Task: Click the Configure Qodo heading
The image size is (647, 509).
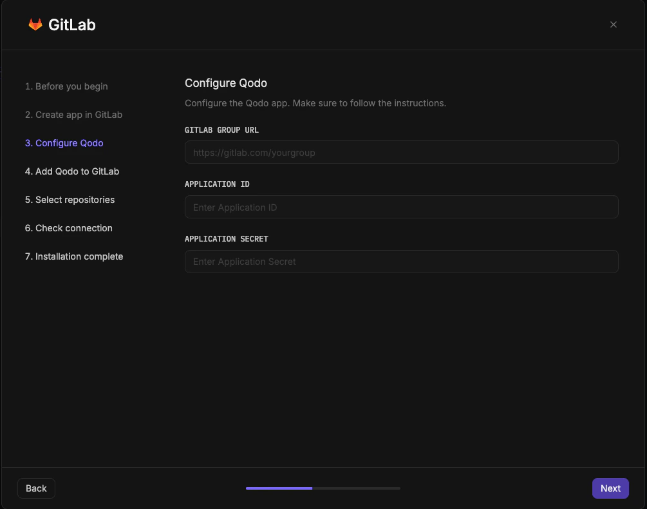Action: pos(226,83)
